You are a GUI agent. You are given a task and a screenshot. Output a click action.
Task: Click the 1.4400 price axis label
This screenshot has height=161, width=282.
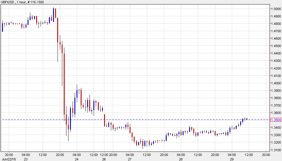point(276,53)
